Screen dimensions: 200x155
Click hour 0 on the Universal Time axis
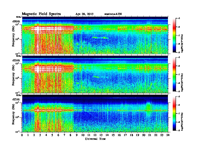pos(22,135)
